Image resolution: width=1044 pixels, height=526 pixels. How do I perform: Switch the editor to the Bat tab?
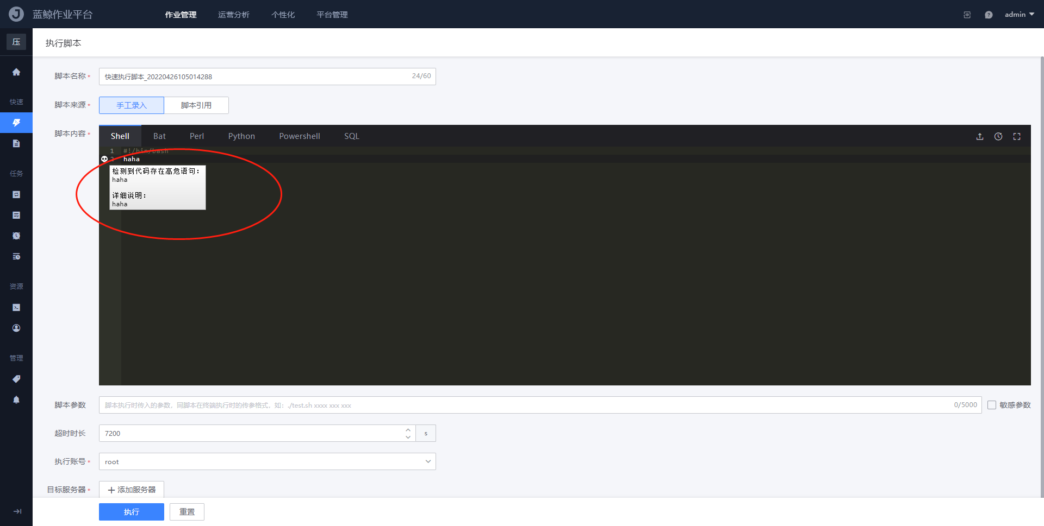coord(159,136)
